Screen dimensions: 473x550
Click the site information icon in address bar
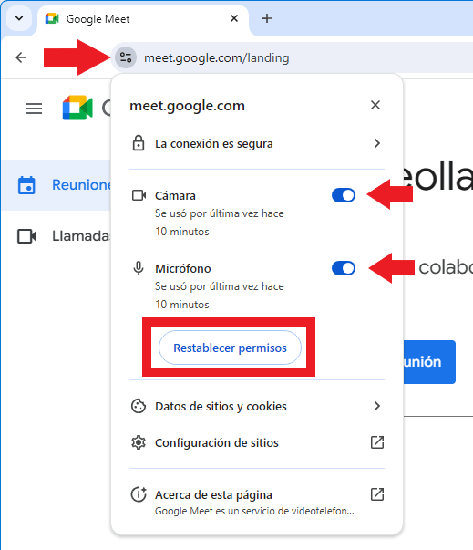coord(126,57)
